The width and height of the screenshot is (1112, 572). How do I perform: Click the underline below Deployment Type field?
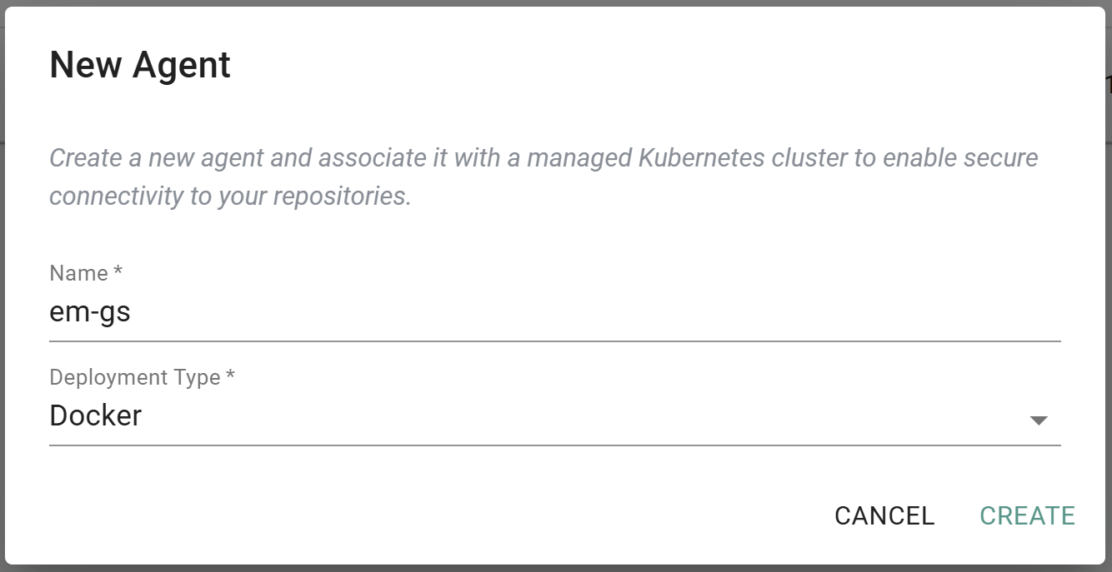(x=554, y=445)
